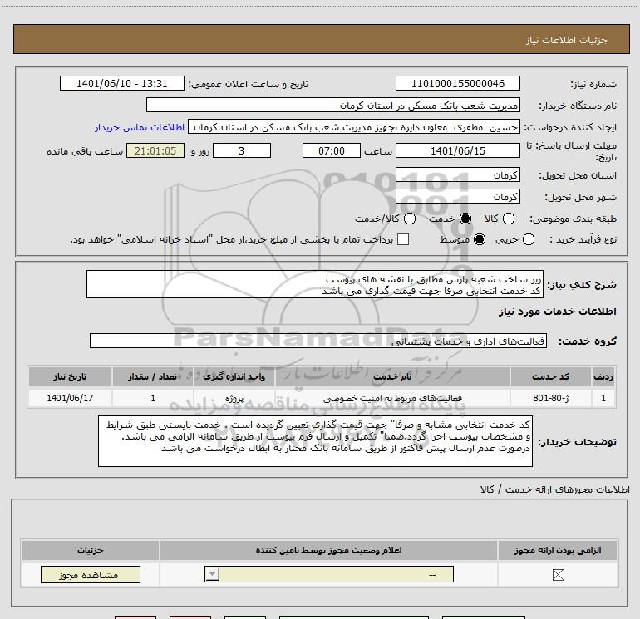This screenshot has width=640, height=619.
Task: Click the general need description text box
Action: pos(315,284)
